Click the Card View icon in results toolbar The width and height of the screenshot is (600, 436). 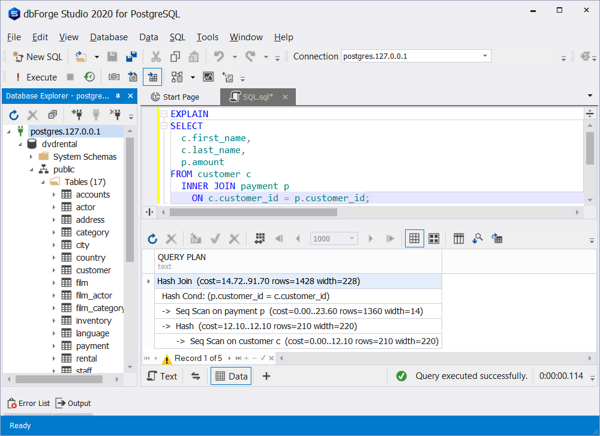pos(434,238)
